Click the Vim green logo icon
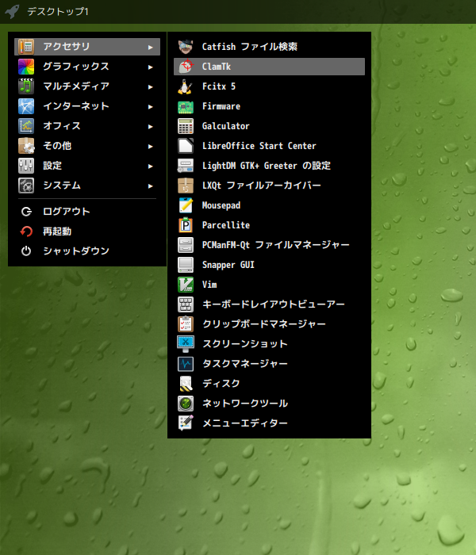Image resolution: width=476 pixels, height=555 pixels. [x=186, y=285]
